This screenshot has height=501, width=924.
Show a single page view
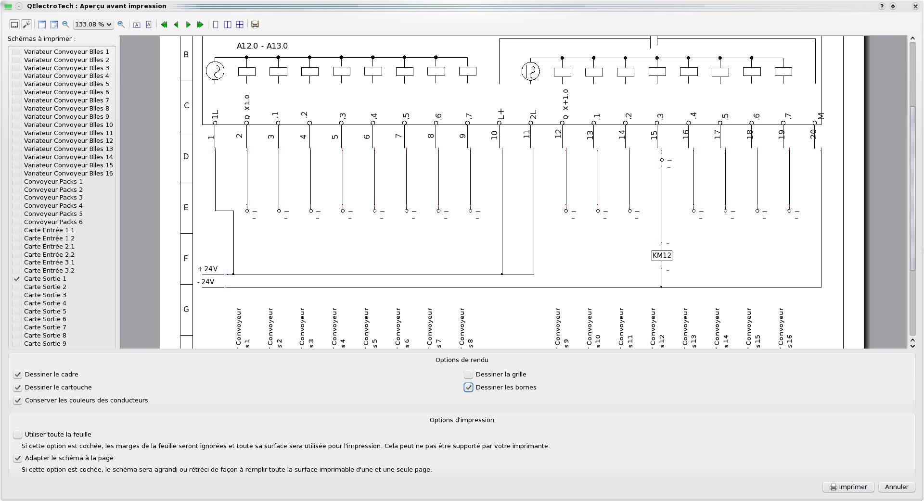click(216, 25)
